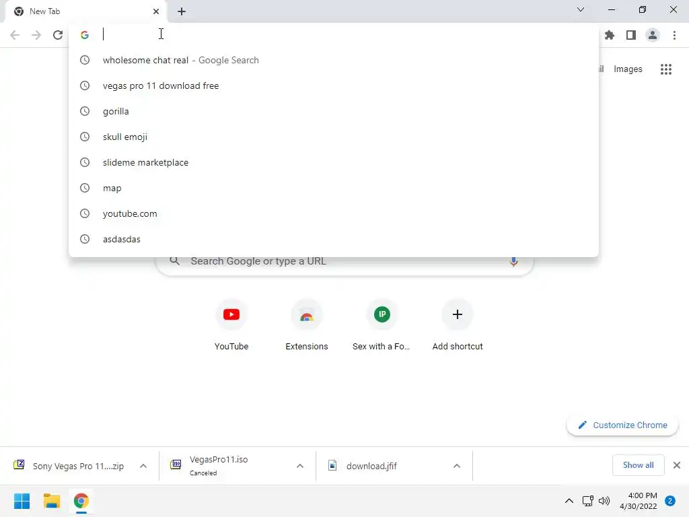
Task: Choose the youtube.com suggestion
Action: (334, 213)
